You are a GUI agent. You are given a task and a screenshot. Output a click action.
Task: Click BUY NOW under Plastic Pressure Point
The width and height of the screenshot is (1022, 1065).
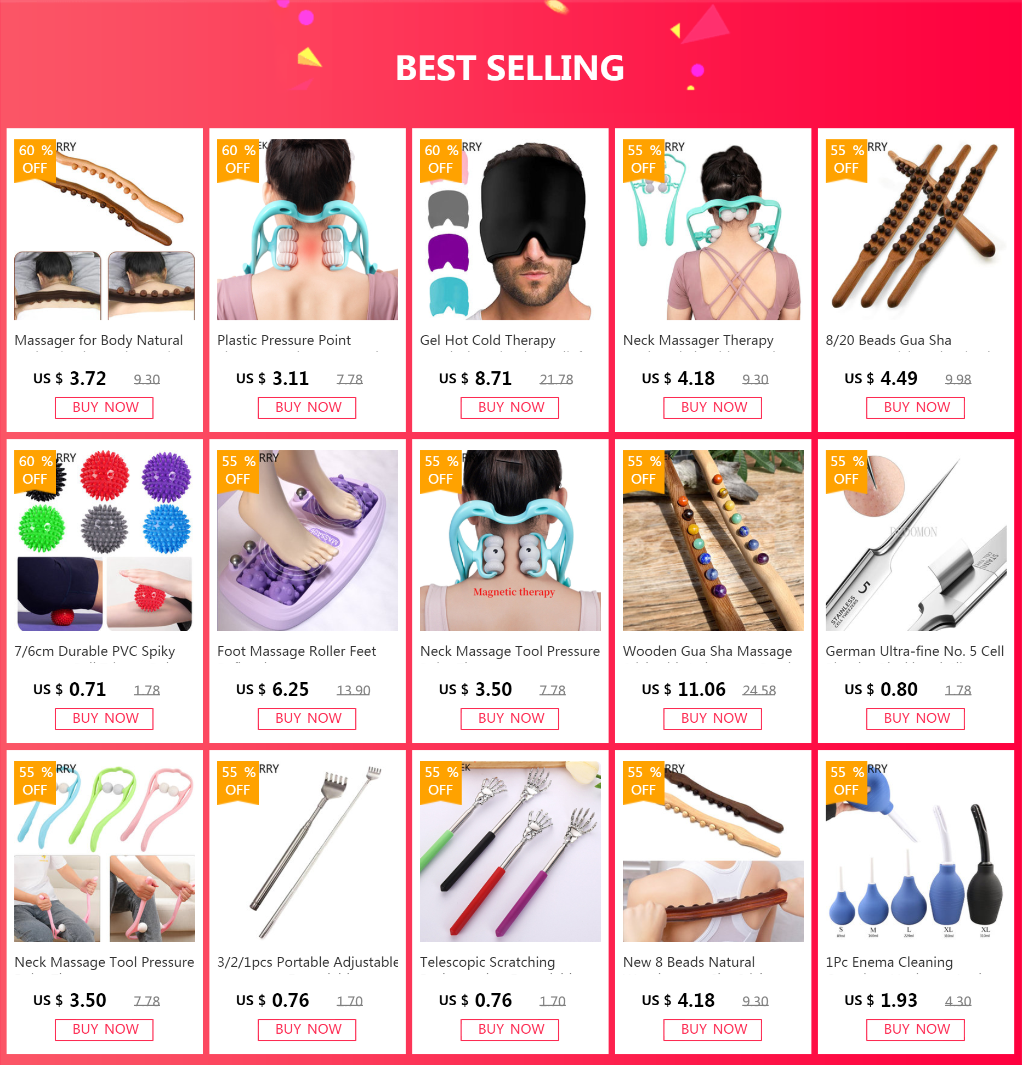pyautogui.click(x=307, y=407)
